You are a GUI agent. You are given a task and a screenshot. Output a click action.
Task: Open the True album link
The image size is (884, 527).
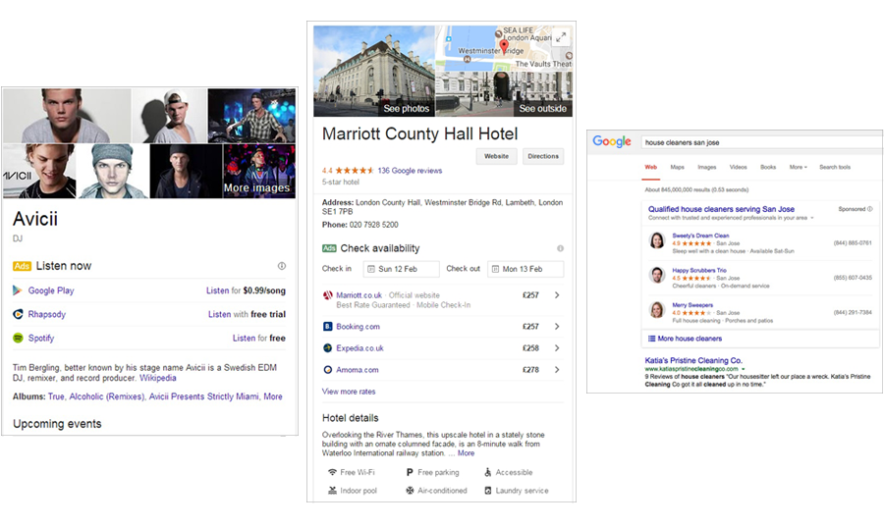pyautogui.click(x=56, y=396)
